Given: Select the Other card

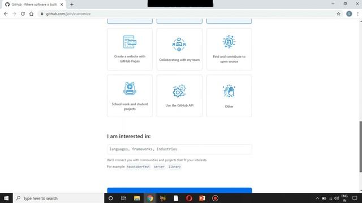Looking at the screenshot, I should coord(229,96).
